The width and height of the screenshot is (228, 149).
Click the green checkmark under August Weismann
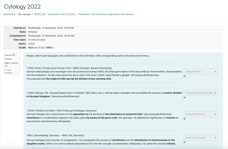pyautogui.click(x=184, y=119)
